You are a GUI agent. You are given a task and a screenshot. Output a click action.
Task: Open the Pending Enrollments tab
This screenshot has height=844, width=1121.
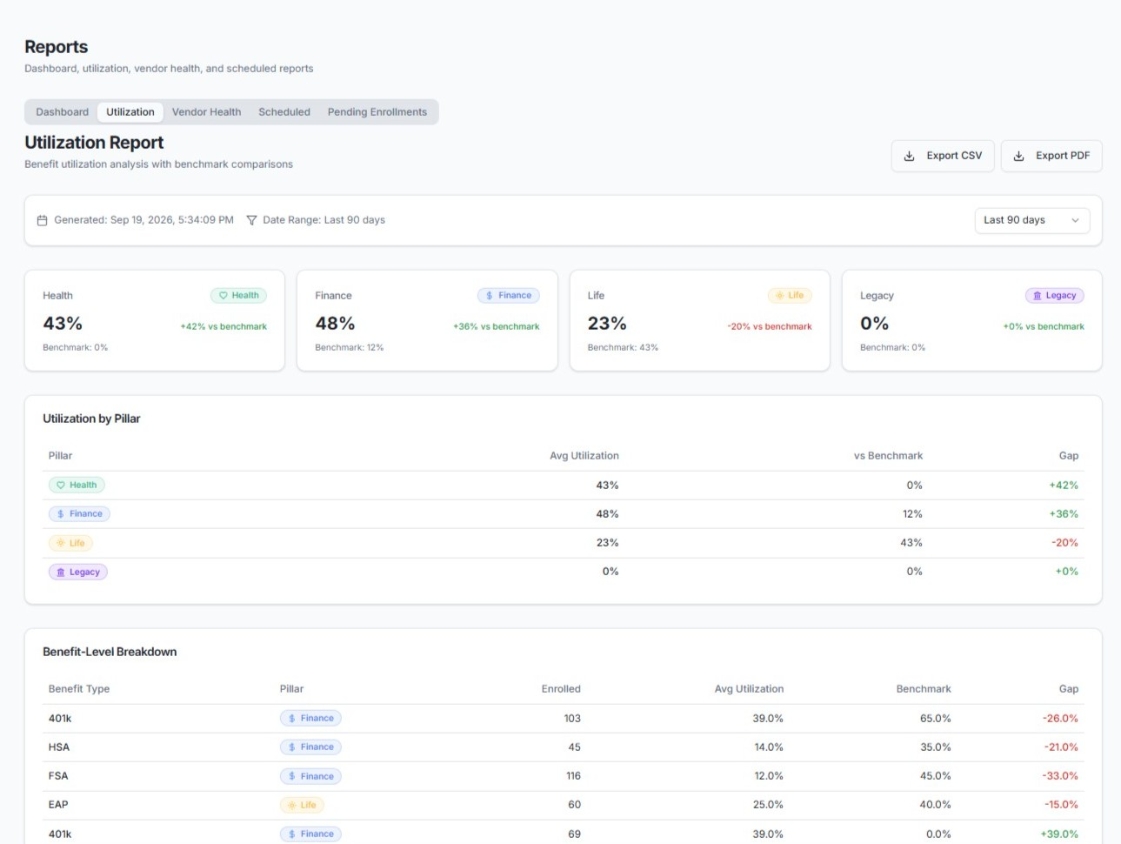coord(377,112)
